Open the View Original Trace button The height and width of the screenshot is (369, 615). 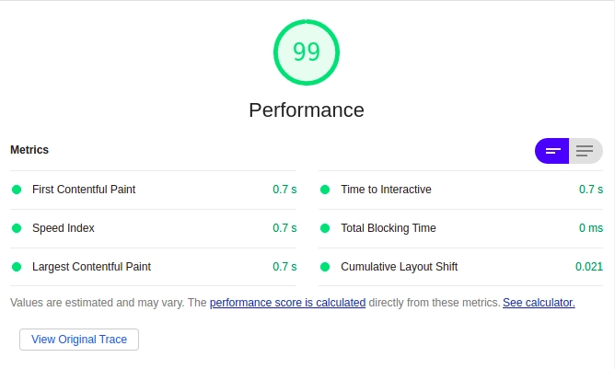tap(79, 340)
